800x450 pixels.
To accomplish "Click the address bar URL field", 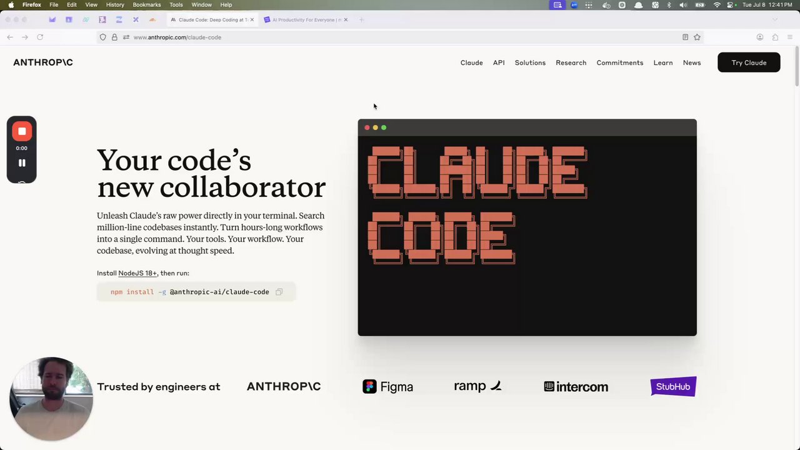I will (x=400, y=37).
